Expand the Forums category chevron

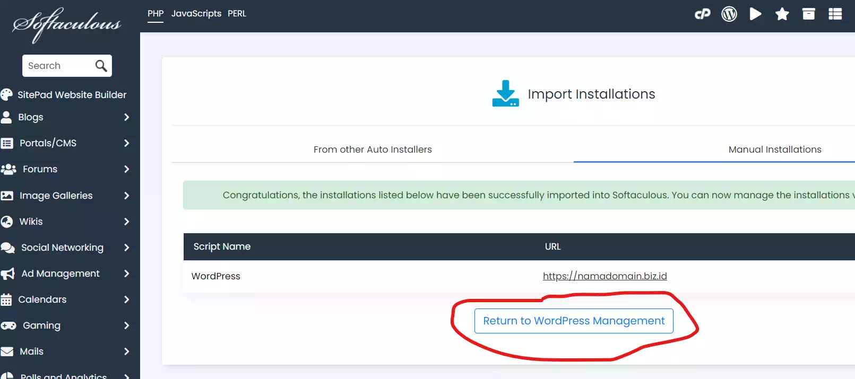click(x=126, y=169)
